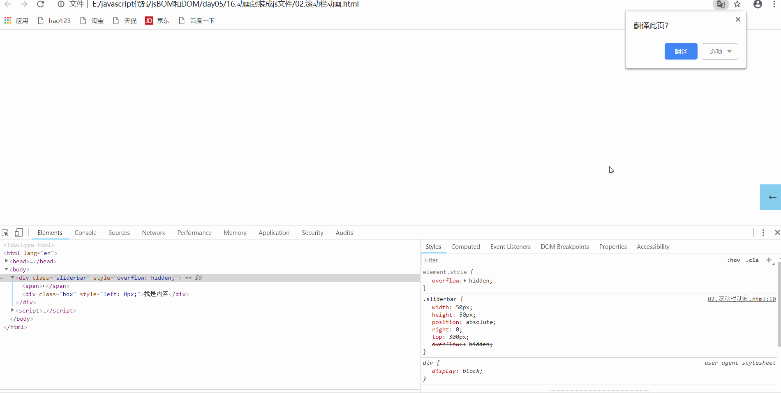
Task: Click the browser forward arrow
Action: [24, 4]
